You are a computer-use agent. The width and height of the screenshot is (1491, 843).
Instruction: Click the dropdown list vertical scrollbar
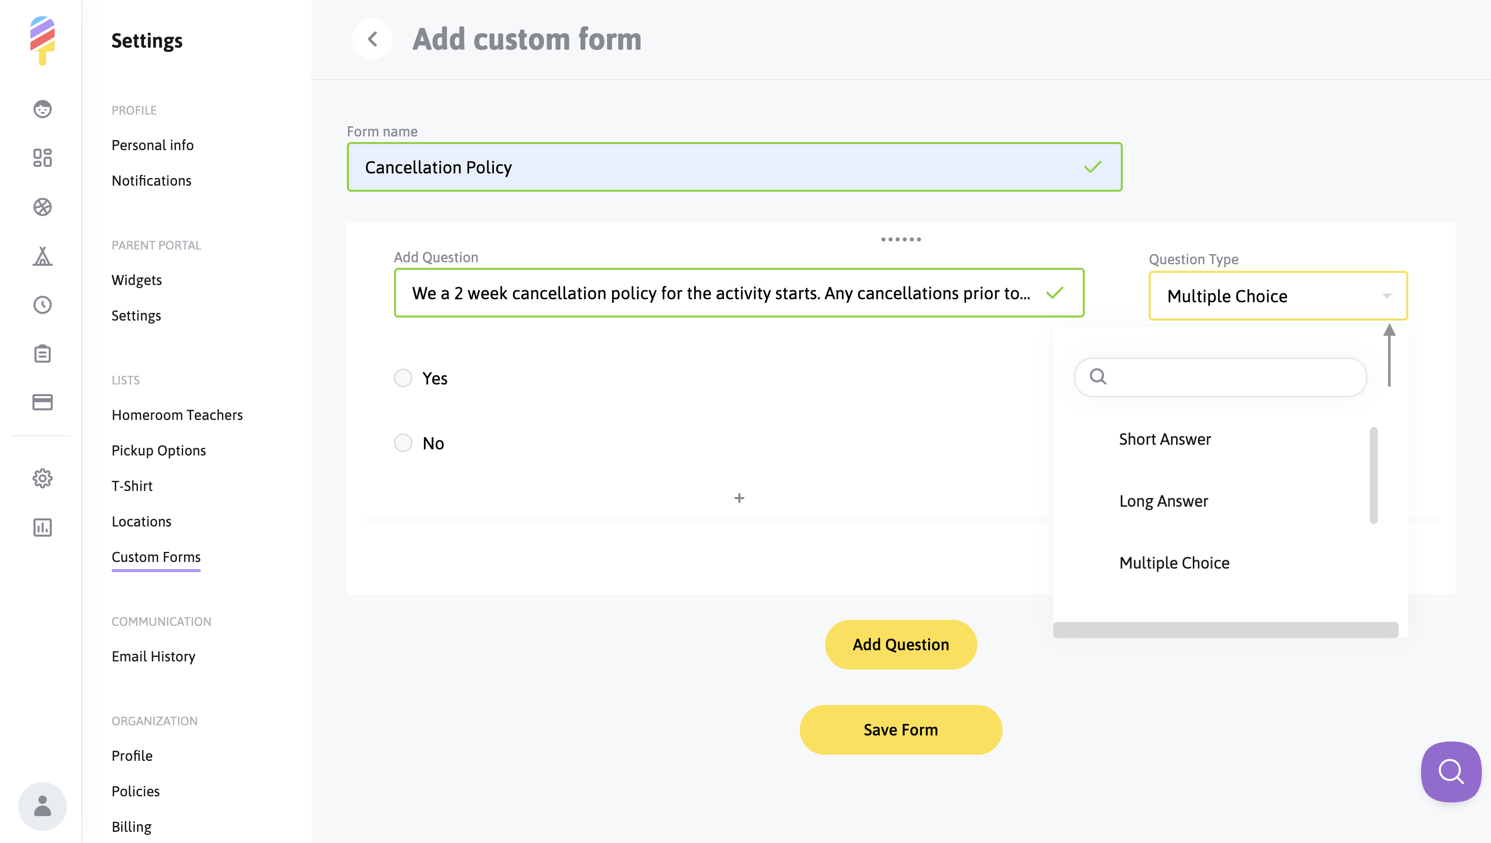pos(1373,475)
